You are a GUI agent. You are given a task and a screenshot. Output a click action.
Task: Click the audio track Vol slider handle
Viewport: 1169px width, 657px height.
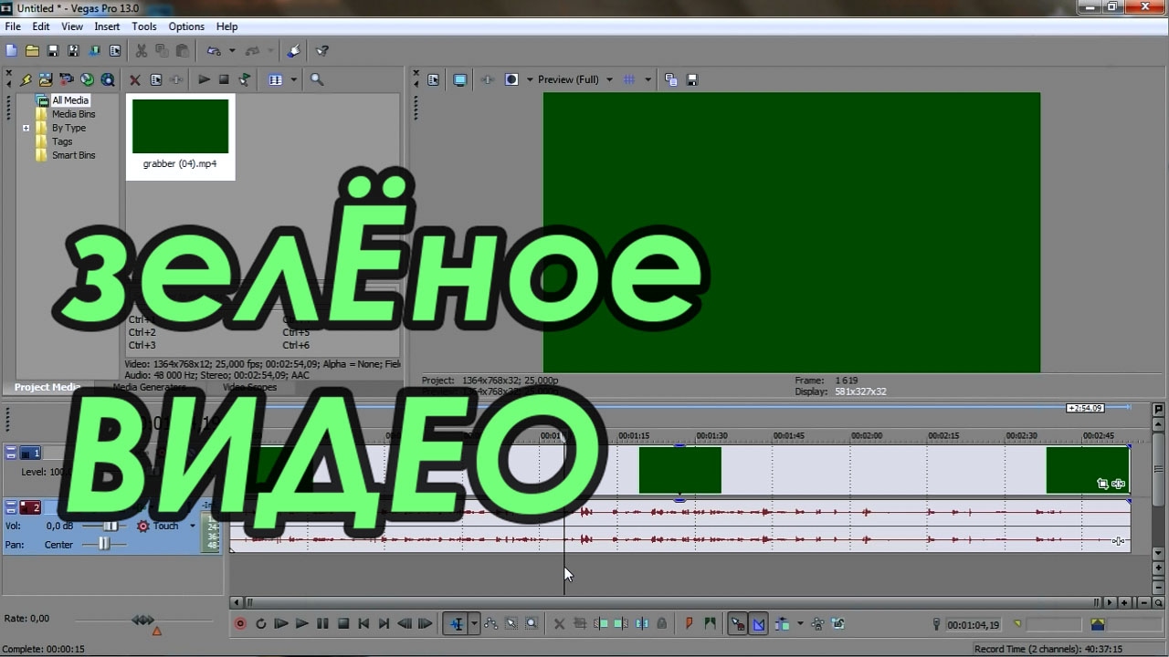coord(111,527)
